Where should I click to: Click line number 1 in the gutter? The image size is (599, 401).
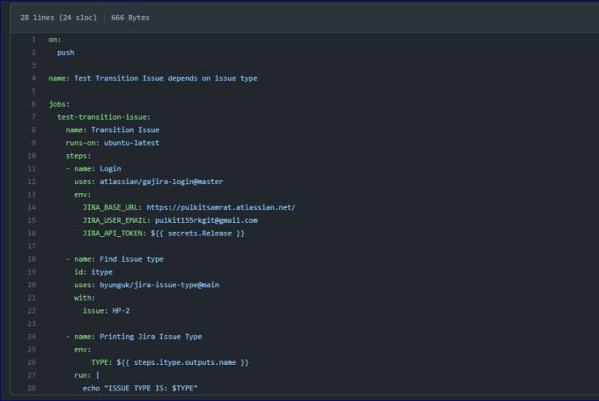pos(33,40)
